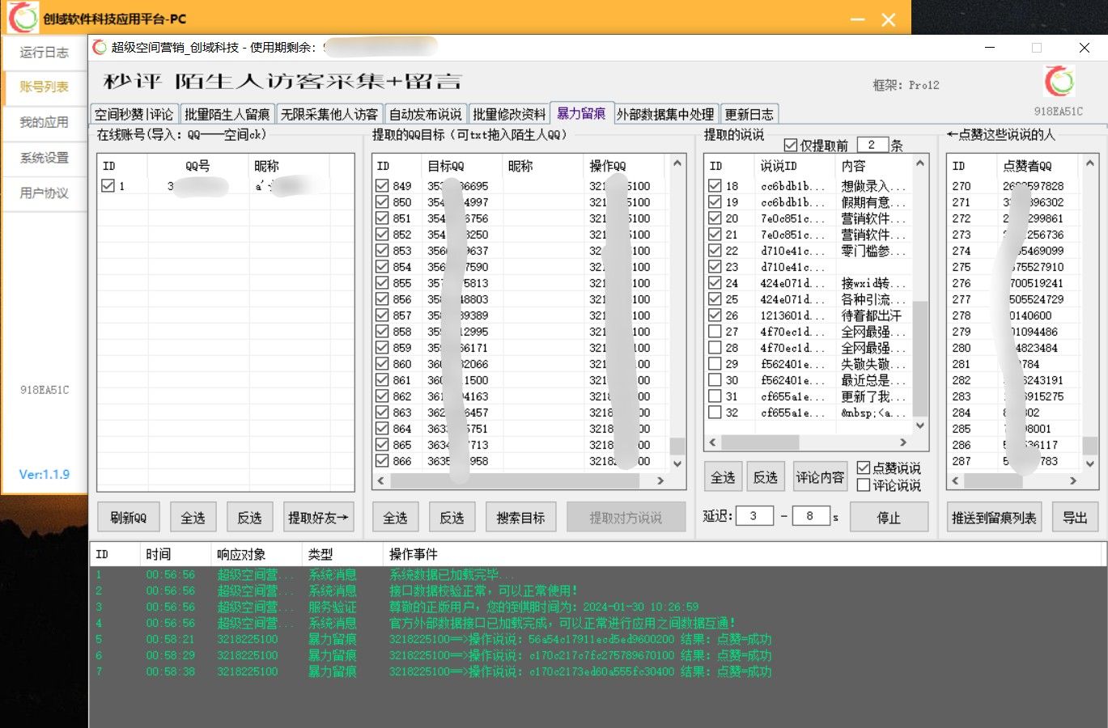Click 推送到留痕列表 button

994,518
